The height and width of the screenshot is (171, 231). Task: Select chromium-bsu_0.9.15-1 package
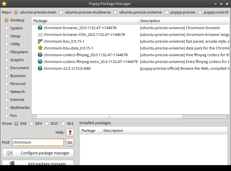pyautogui.click(x=64, y=41)
